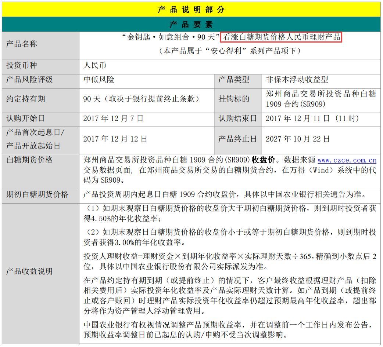Click the text 码为SR909。
This screenshot has width=383, height=347.
pos(104,180)
